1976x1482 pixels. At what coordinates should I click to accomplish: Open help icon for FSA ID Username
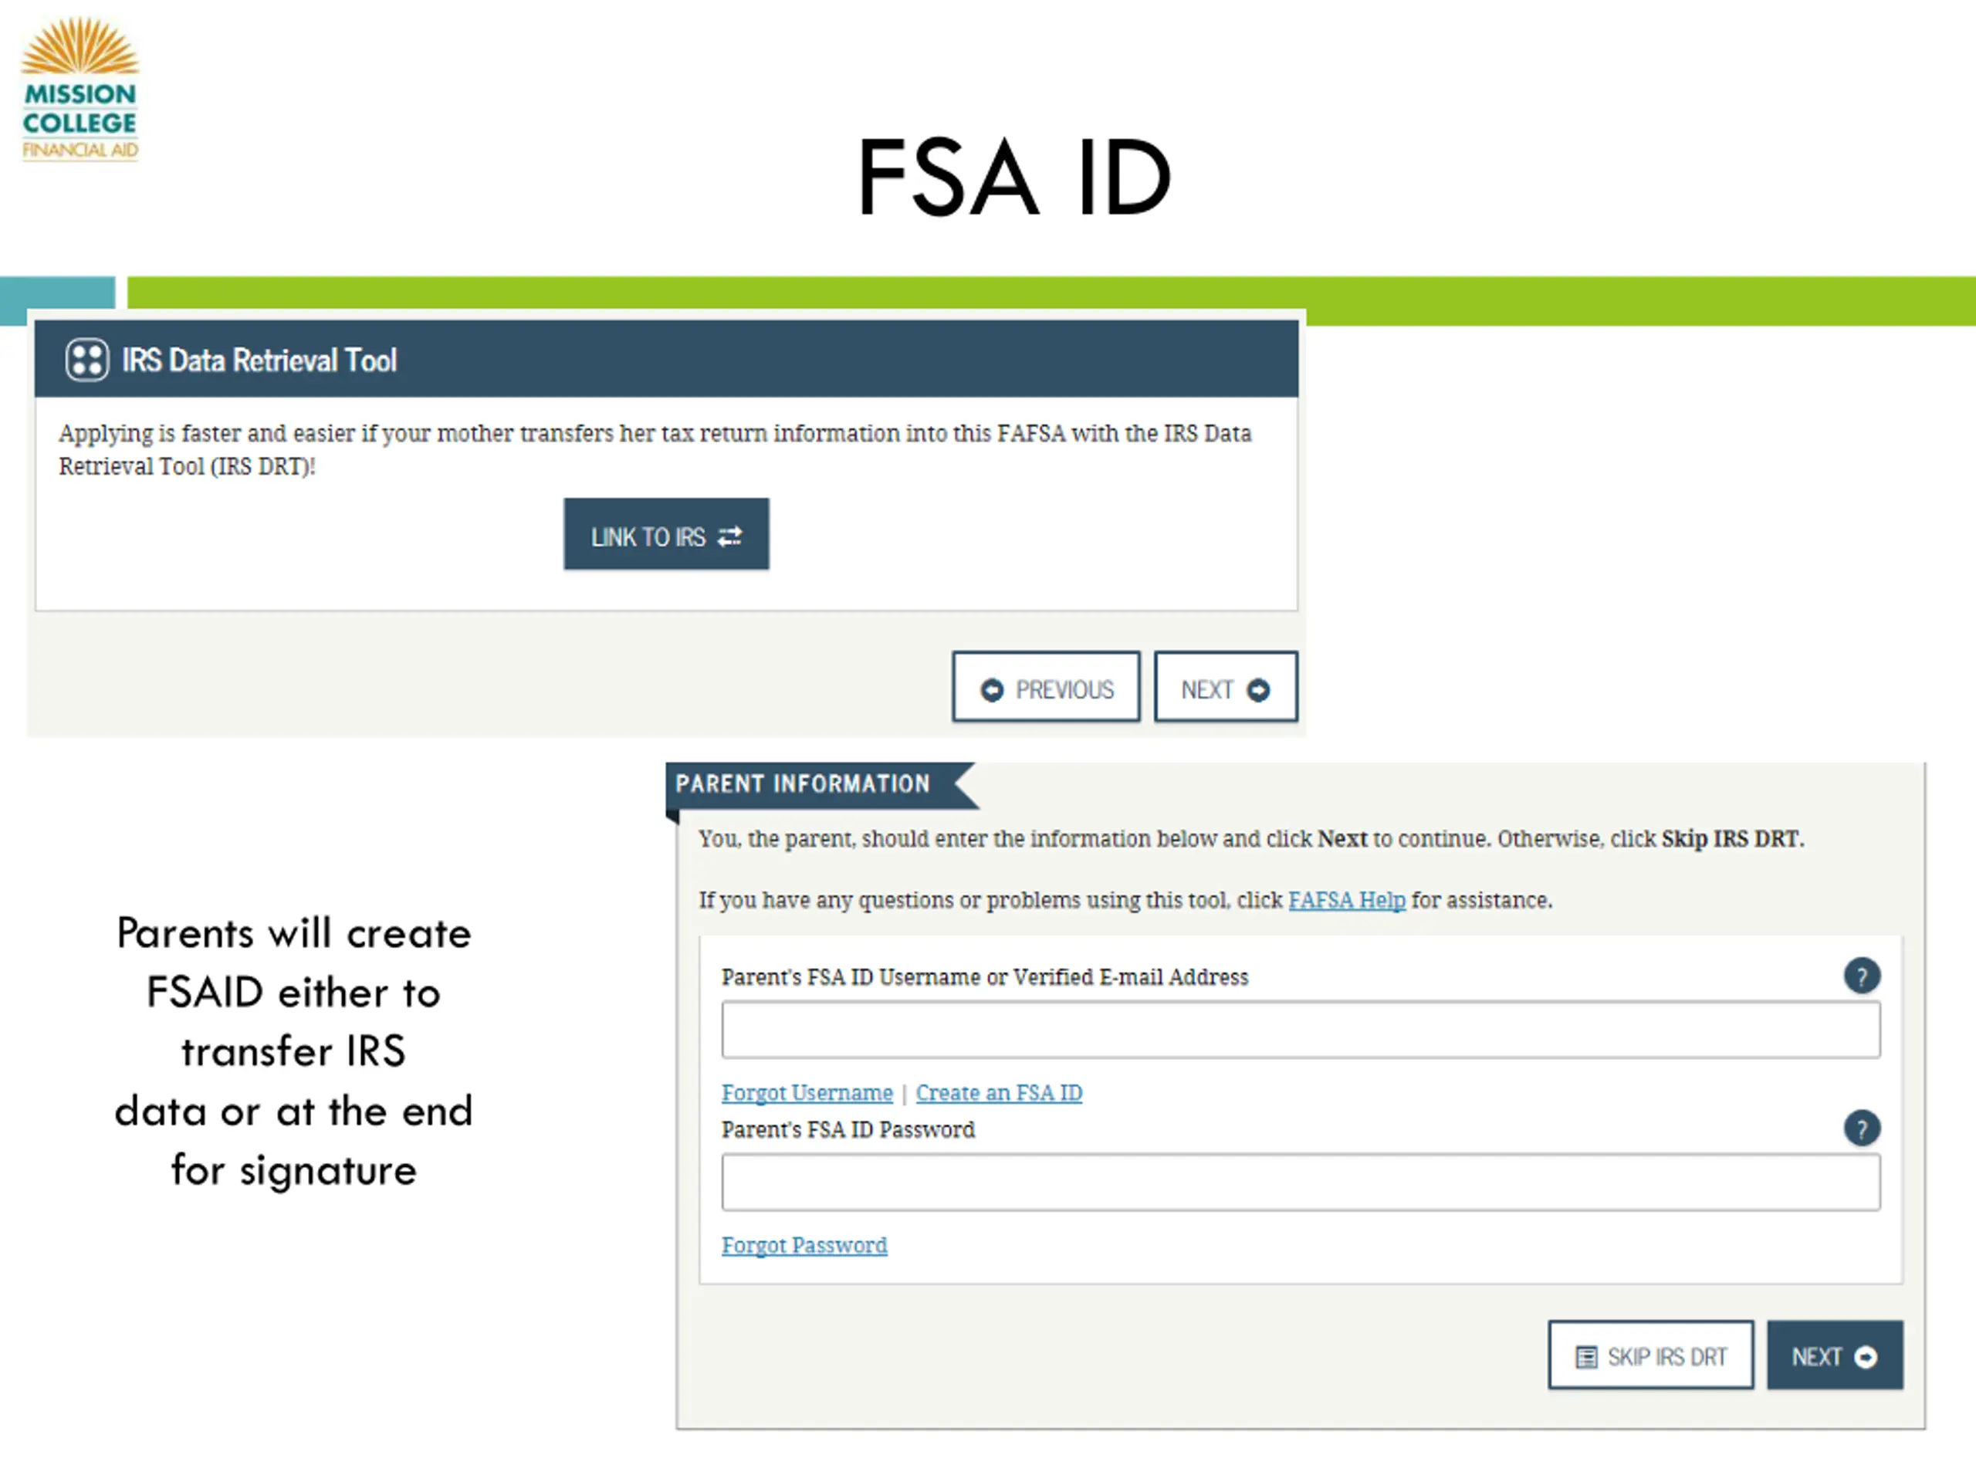point(1861,976)
